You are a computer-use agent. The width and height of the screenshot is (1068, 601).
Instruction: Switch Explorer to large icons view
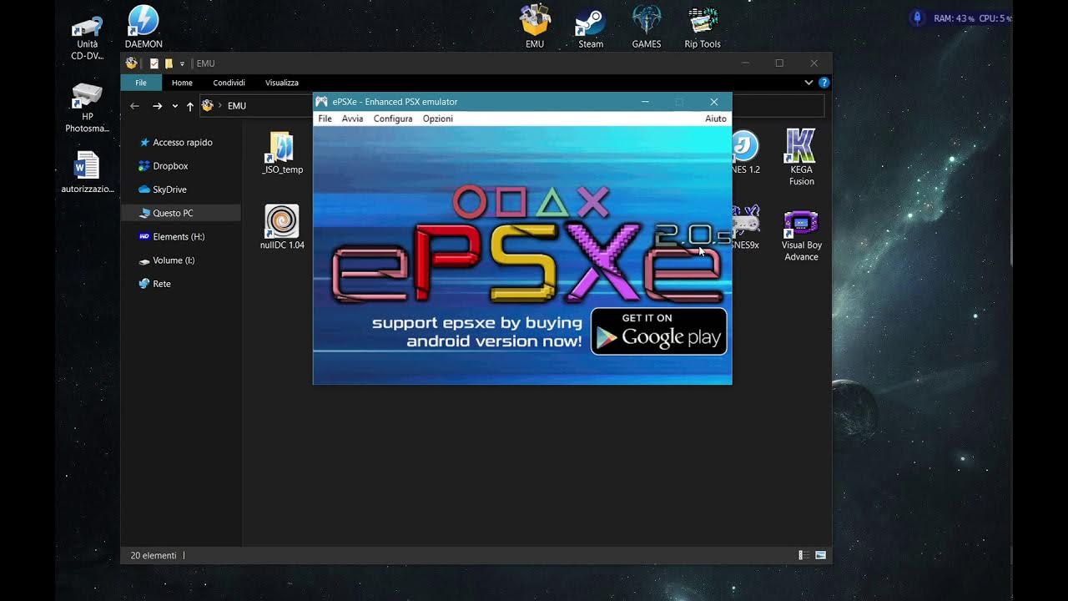[x=821, y=555]
